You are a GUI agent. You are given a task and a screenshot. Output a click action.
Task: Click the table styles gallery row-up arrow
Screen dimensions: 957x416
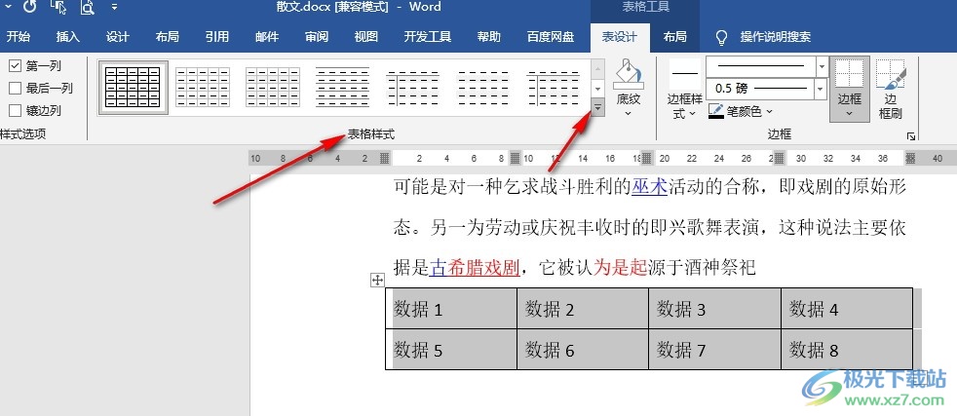coord(598,68)
